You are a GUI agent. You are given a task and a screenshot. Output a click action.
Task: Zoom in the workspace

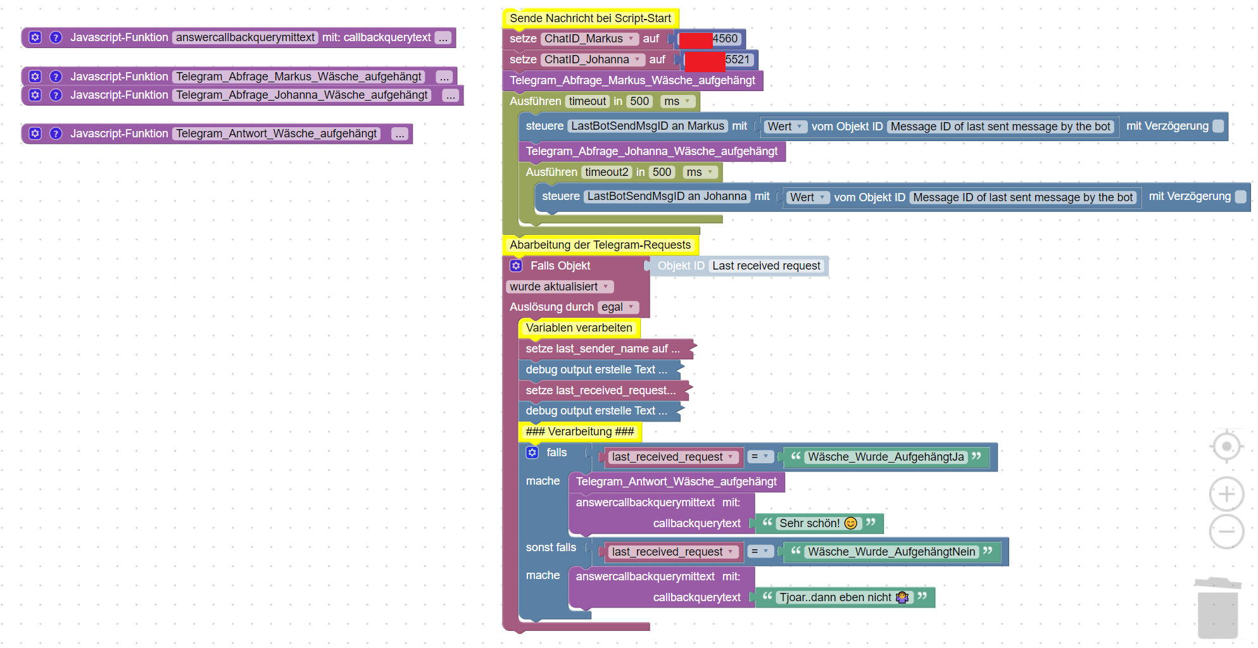(x=1226, y=494)
